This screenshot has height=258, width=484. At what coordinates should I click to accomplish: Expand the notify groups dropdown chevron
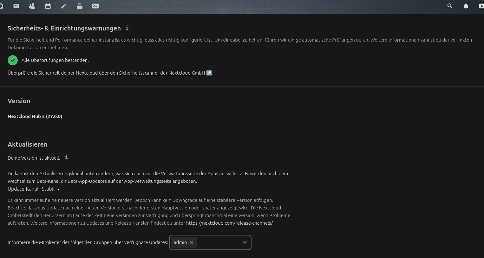(x=245, y=242)
